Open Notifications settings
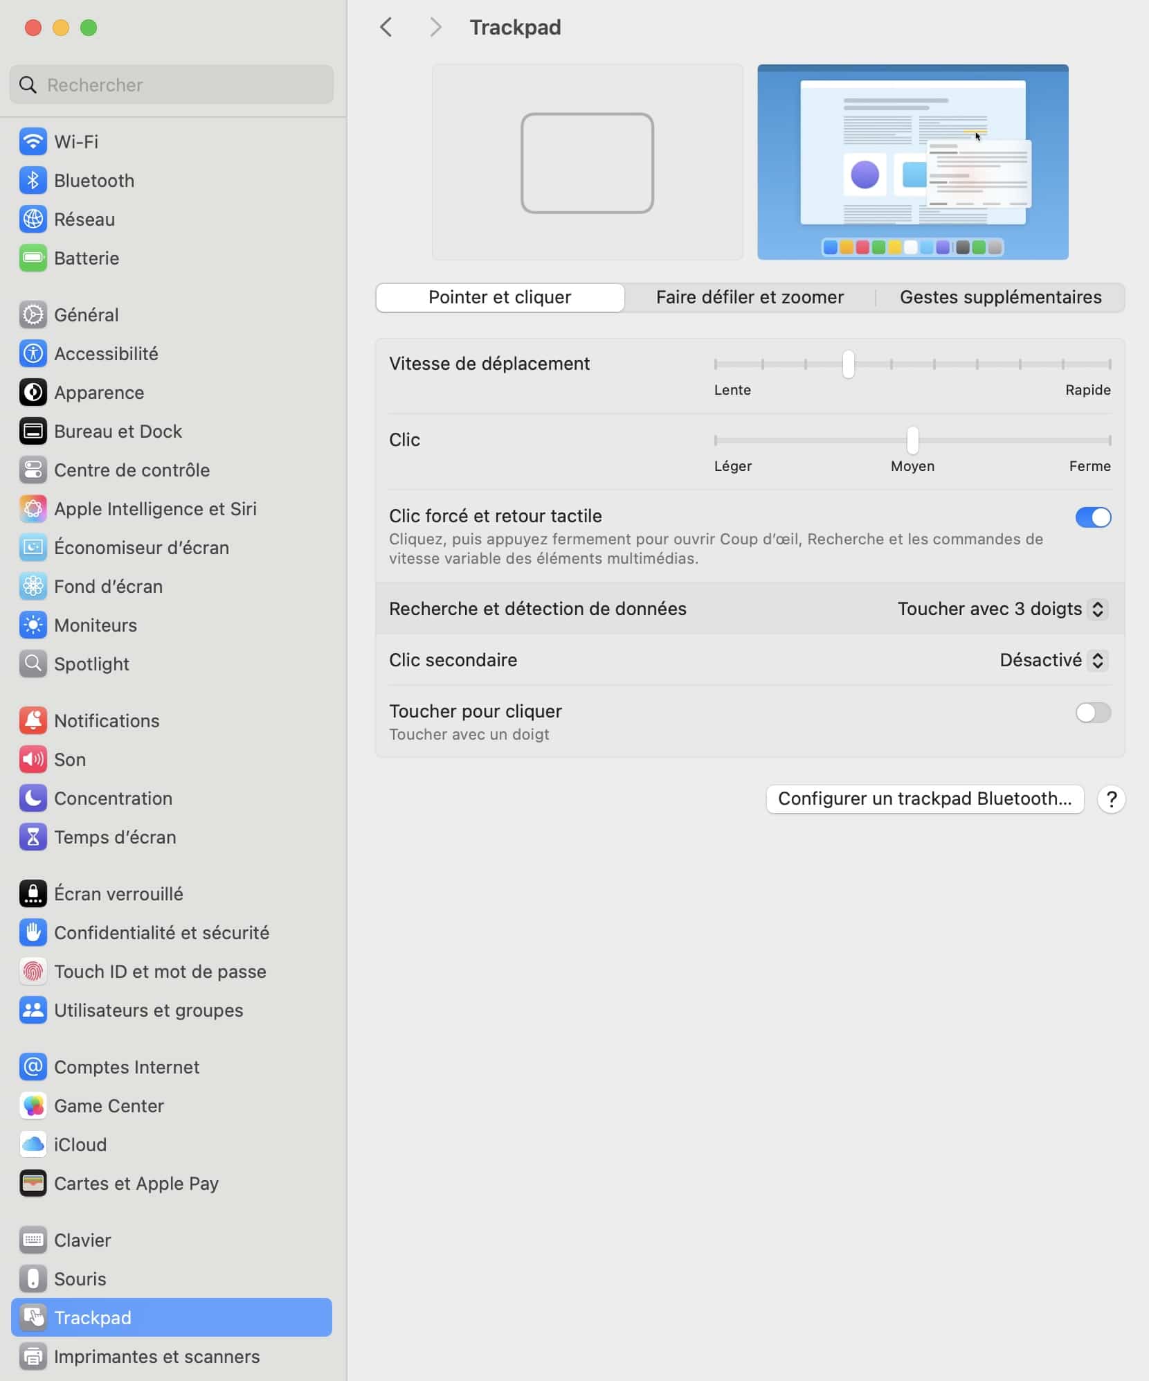This screenshot has height=1381, width=1149. pyautogui.click(x=106, y=720)
